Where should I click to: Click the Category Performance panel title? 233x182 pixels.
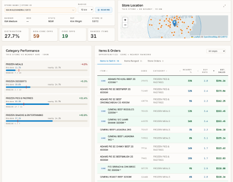tap(23, 51)
